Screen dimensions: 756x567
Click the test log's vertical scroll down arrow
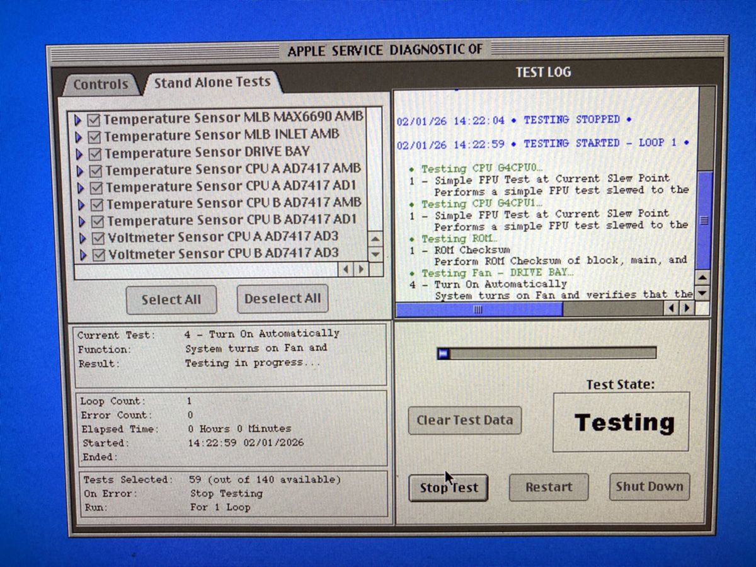point(702,292)
